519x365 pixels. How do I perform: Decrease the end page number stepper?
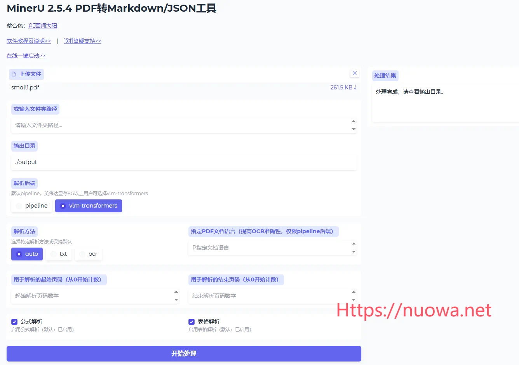(354, 300)
